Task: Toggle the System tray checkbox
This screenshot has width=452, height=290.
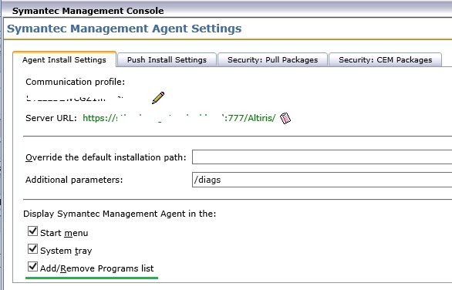Action: 32,249
